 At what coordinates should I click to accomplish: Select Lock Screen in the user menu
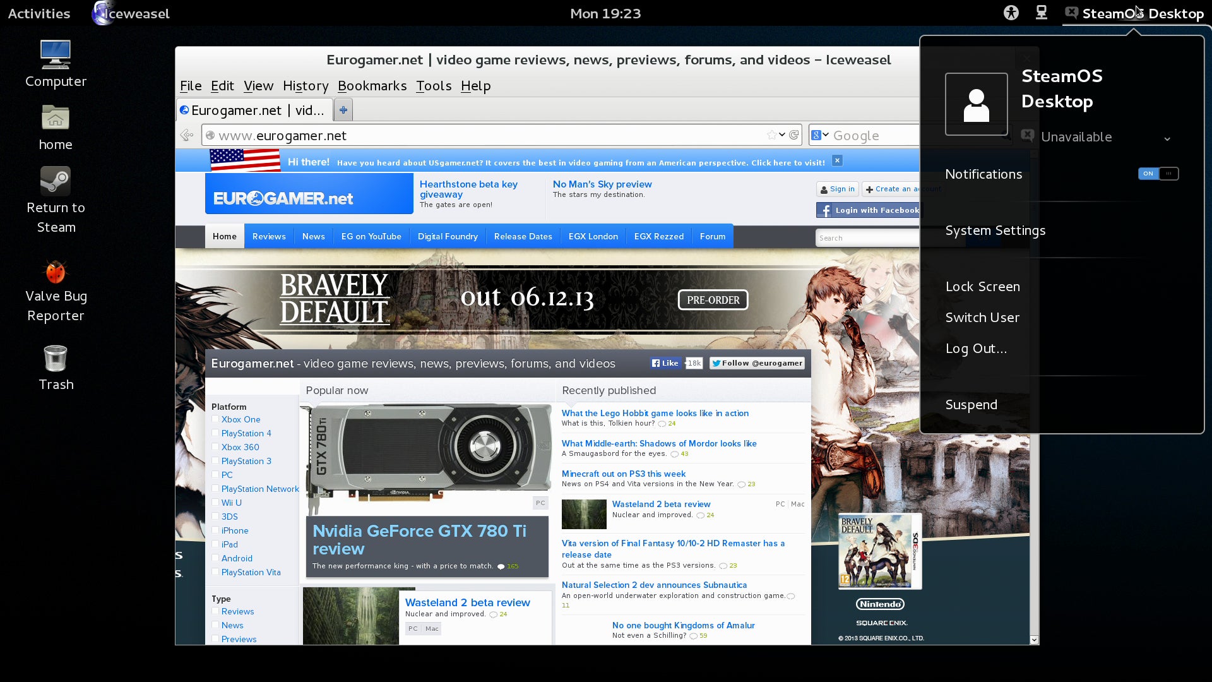[x=983, y=287]
